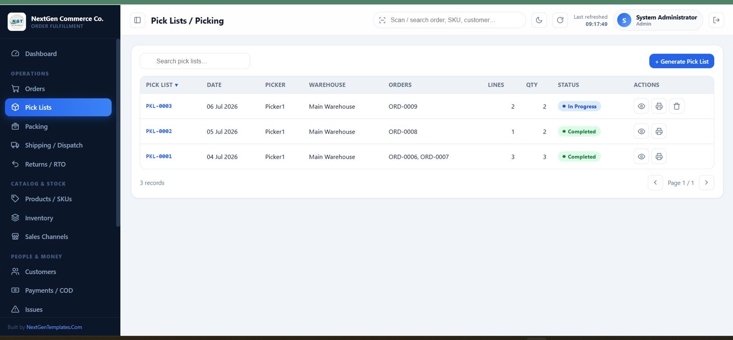Click the sidebar scrollbar
The image size is (733, 340).
[x=118, y=133]
